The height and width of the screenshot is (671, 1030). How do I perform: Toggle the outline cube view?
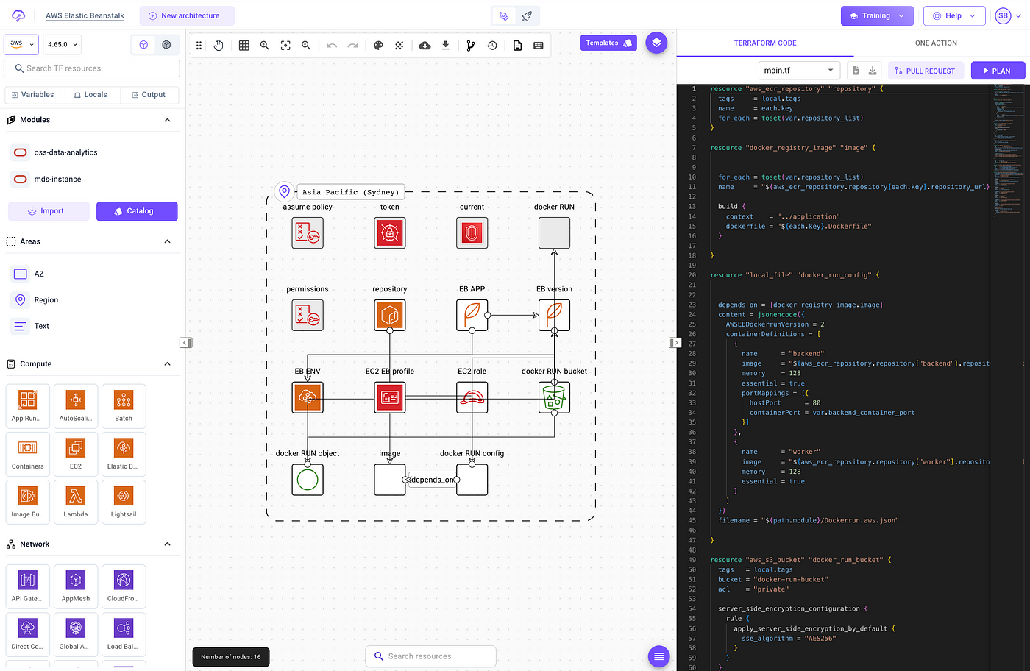click(143, 45)
